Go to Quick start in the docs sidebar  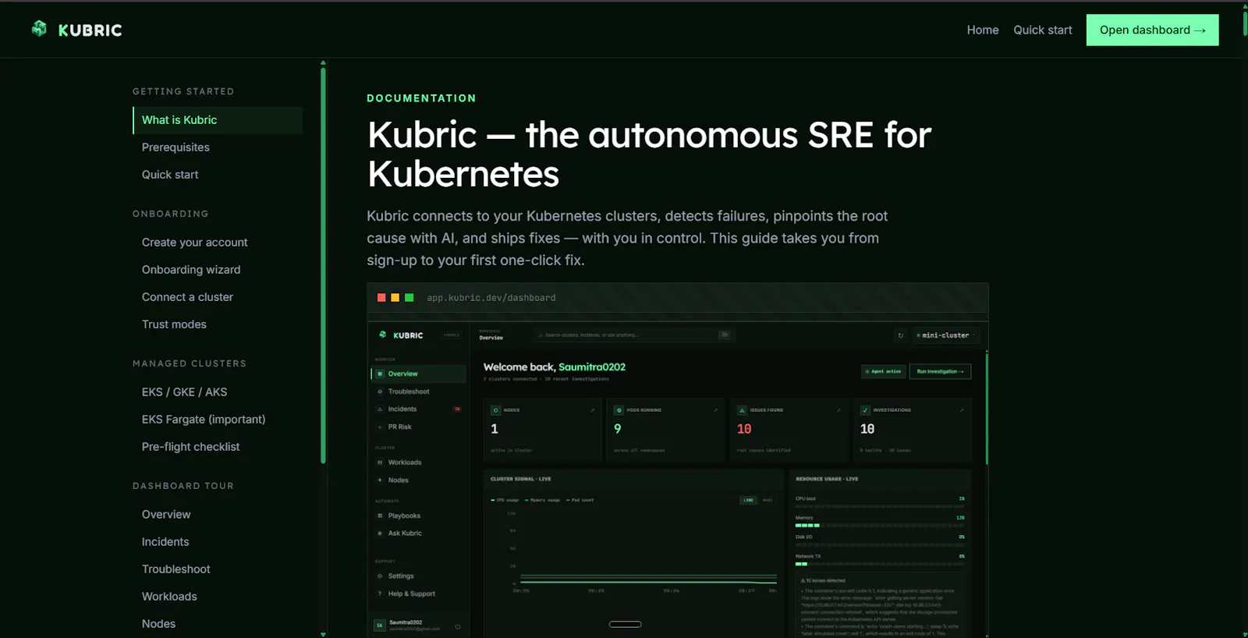[170, 175]
